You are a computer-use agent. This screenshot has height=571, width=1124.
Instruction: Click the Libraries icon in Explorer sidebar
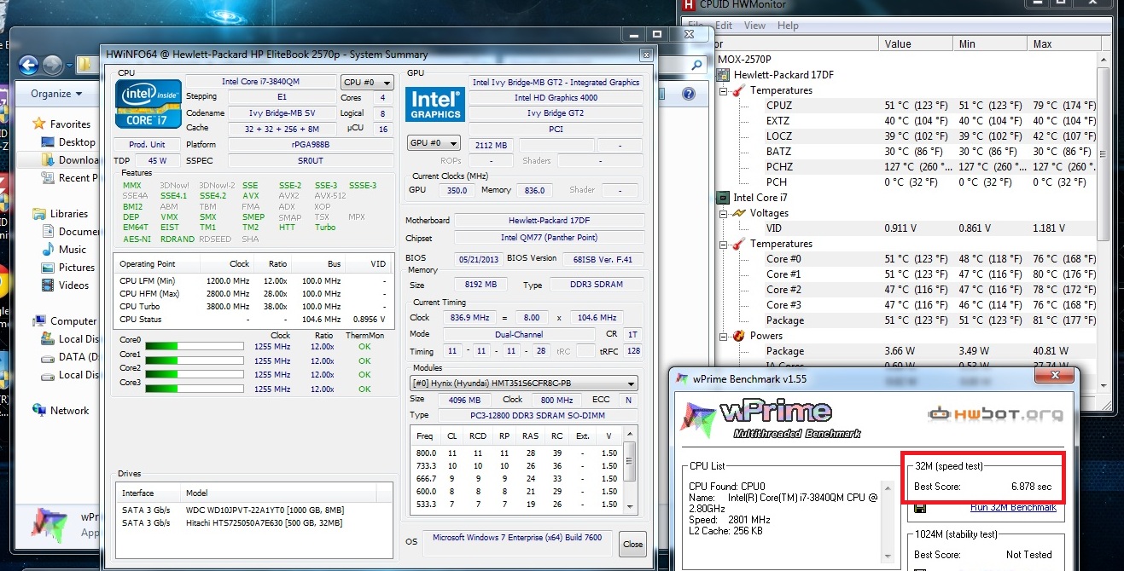39,214
